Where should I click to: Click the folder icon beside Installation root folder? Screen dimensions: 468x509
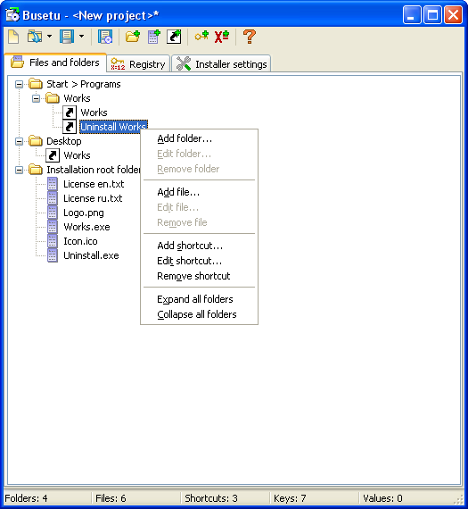click(36, 170)
